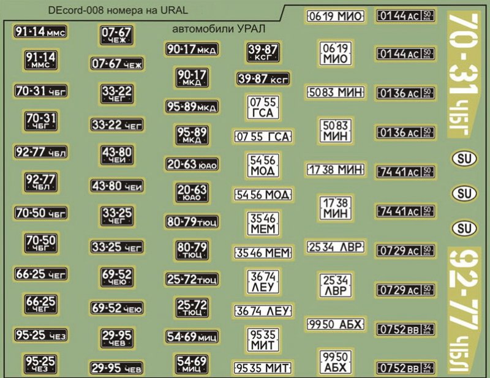
Task: Click the single-line black plate 33-25 ЧЕГ
Action: pyautogui.click(x=117, y=247)
